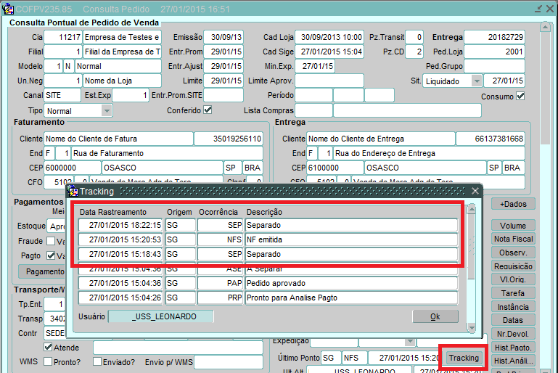Click the Requisição button
The height and width of the screenshot is (373, 558).
click(x=513, y=266)
